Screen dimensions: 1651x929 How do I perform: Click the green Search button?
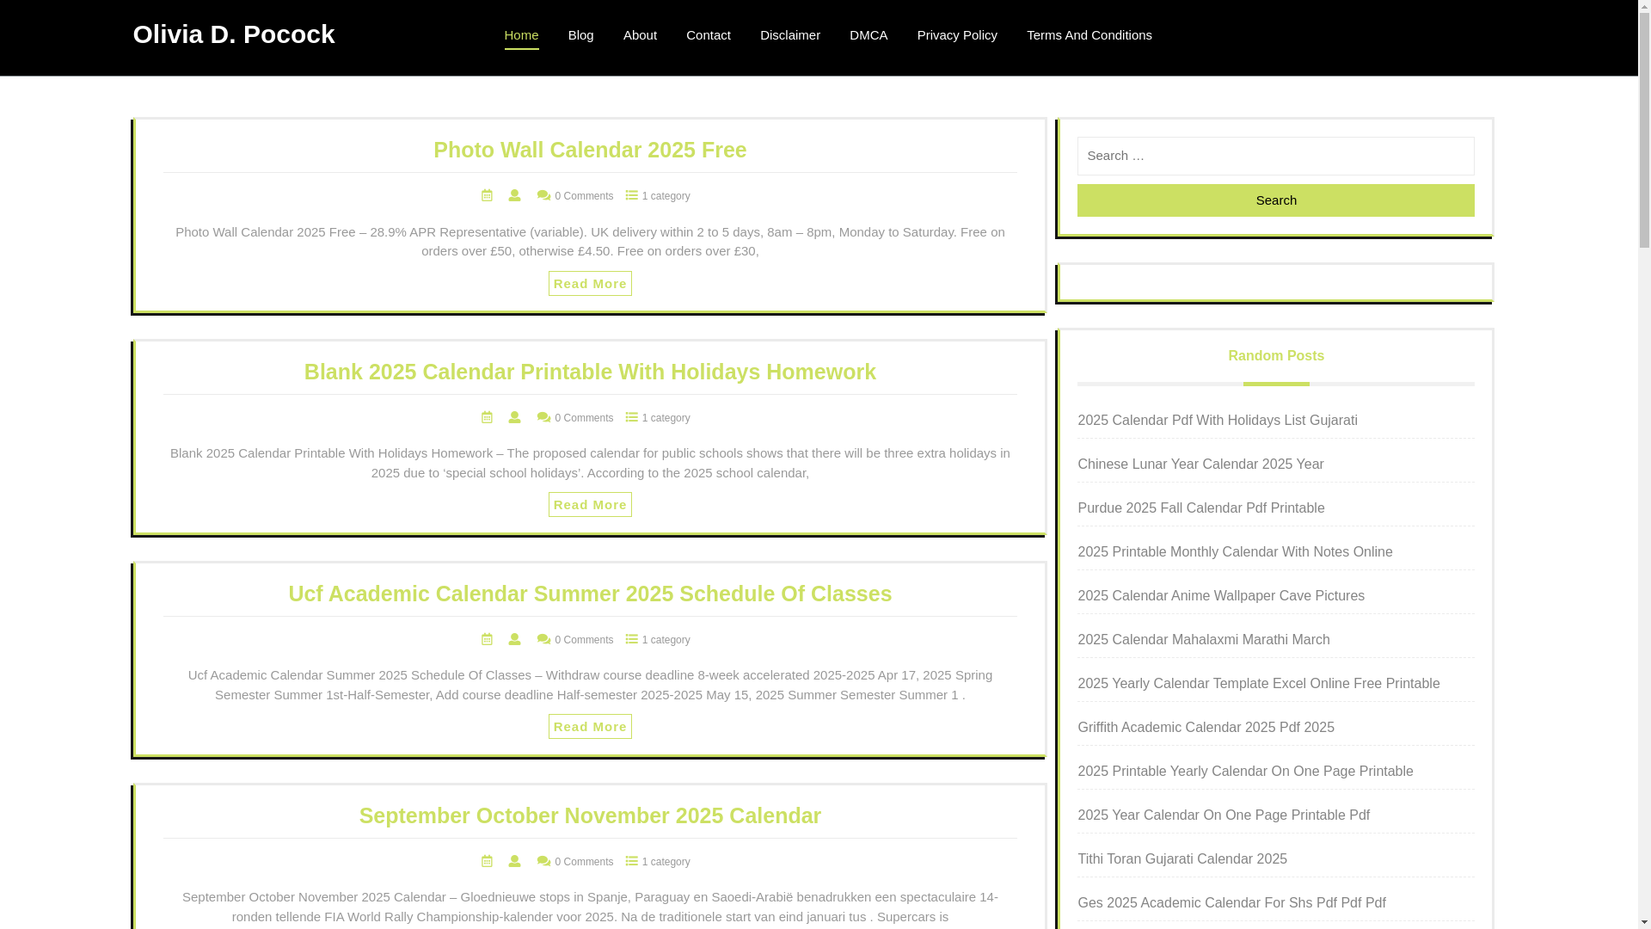tap(1276, 200)
